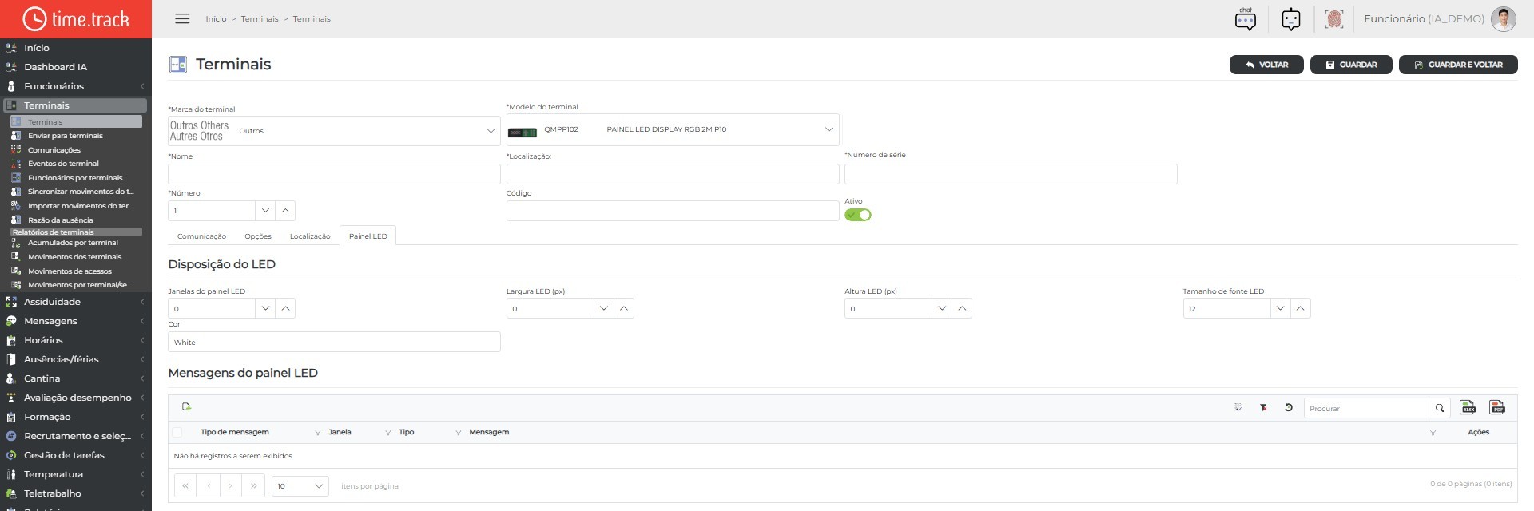The height and width of the screenshot is (511, 1534).
Task: Open the AI robot assistant icon
Action: click(1290, 19)
